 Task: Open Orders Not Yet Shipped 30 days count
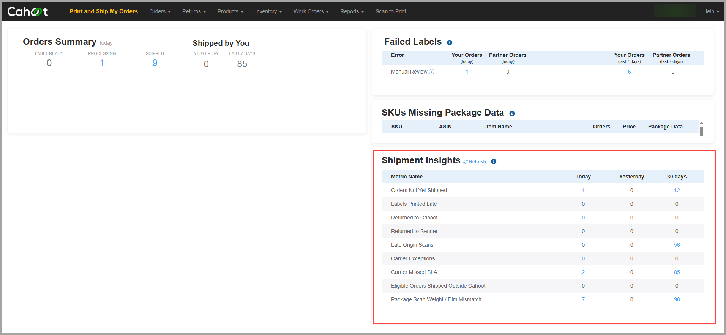(677, 190)
